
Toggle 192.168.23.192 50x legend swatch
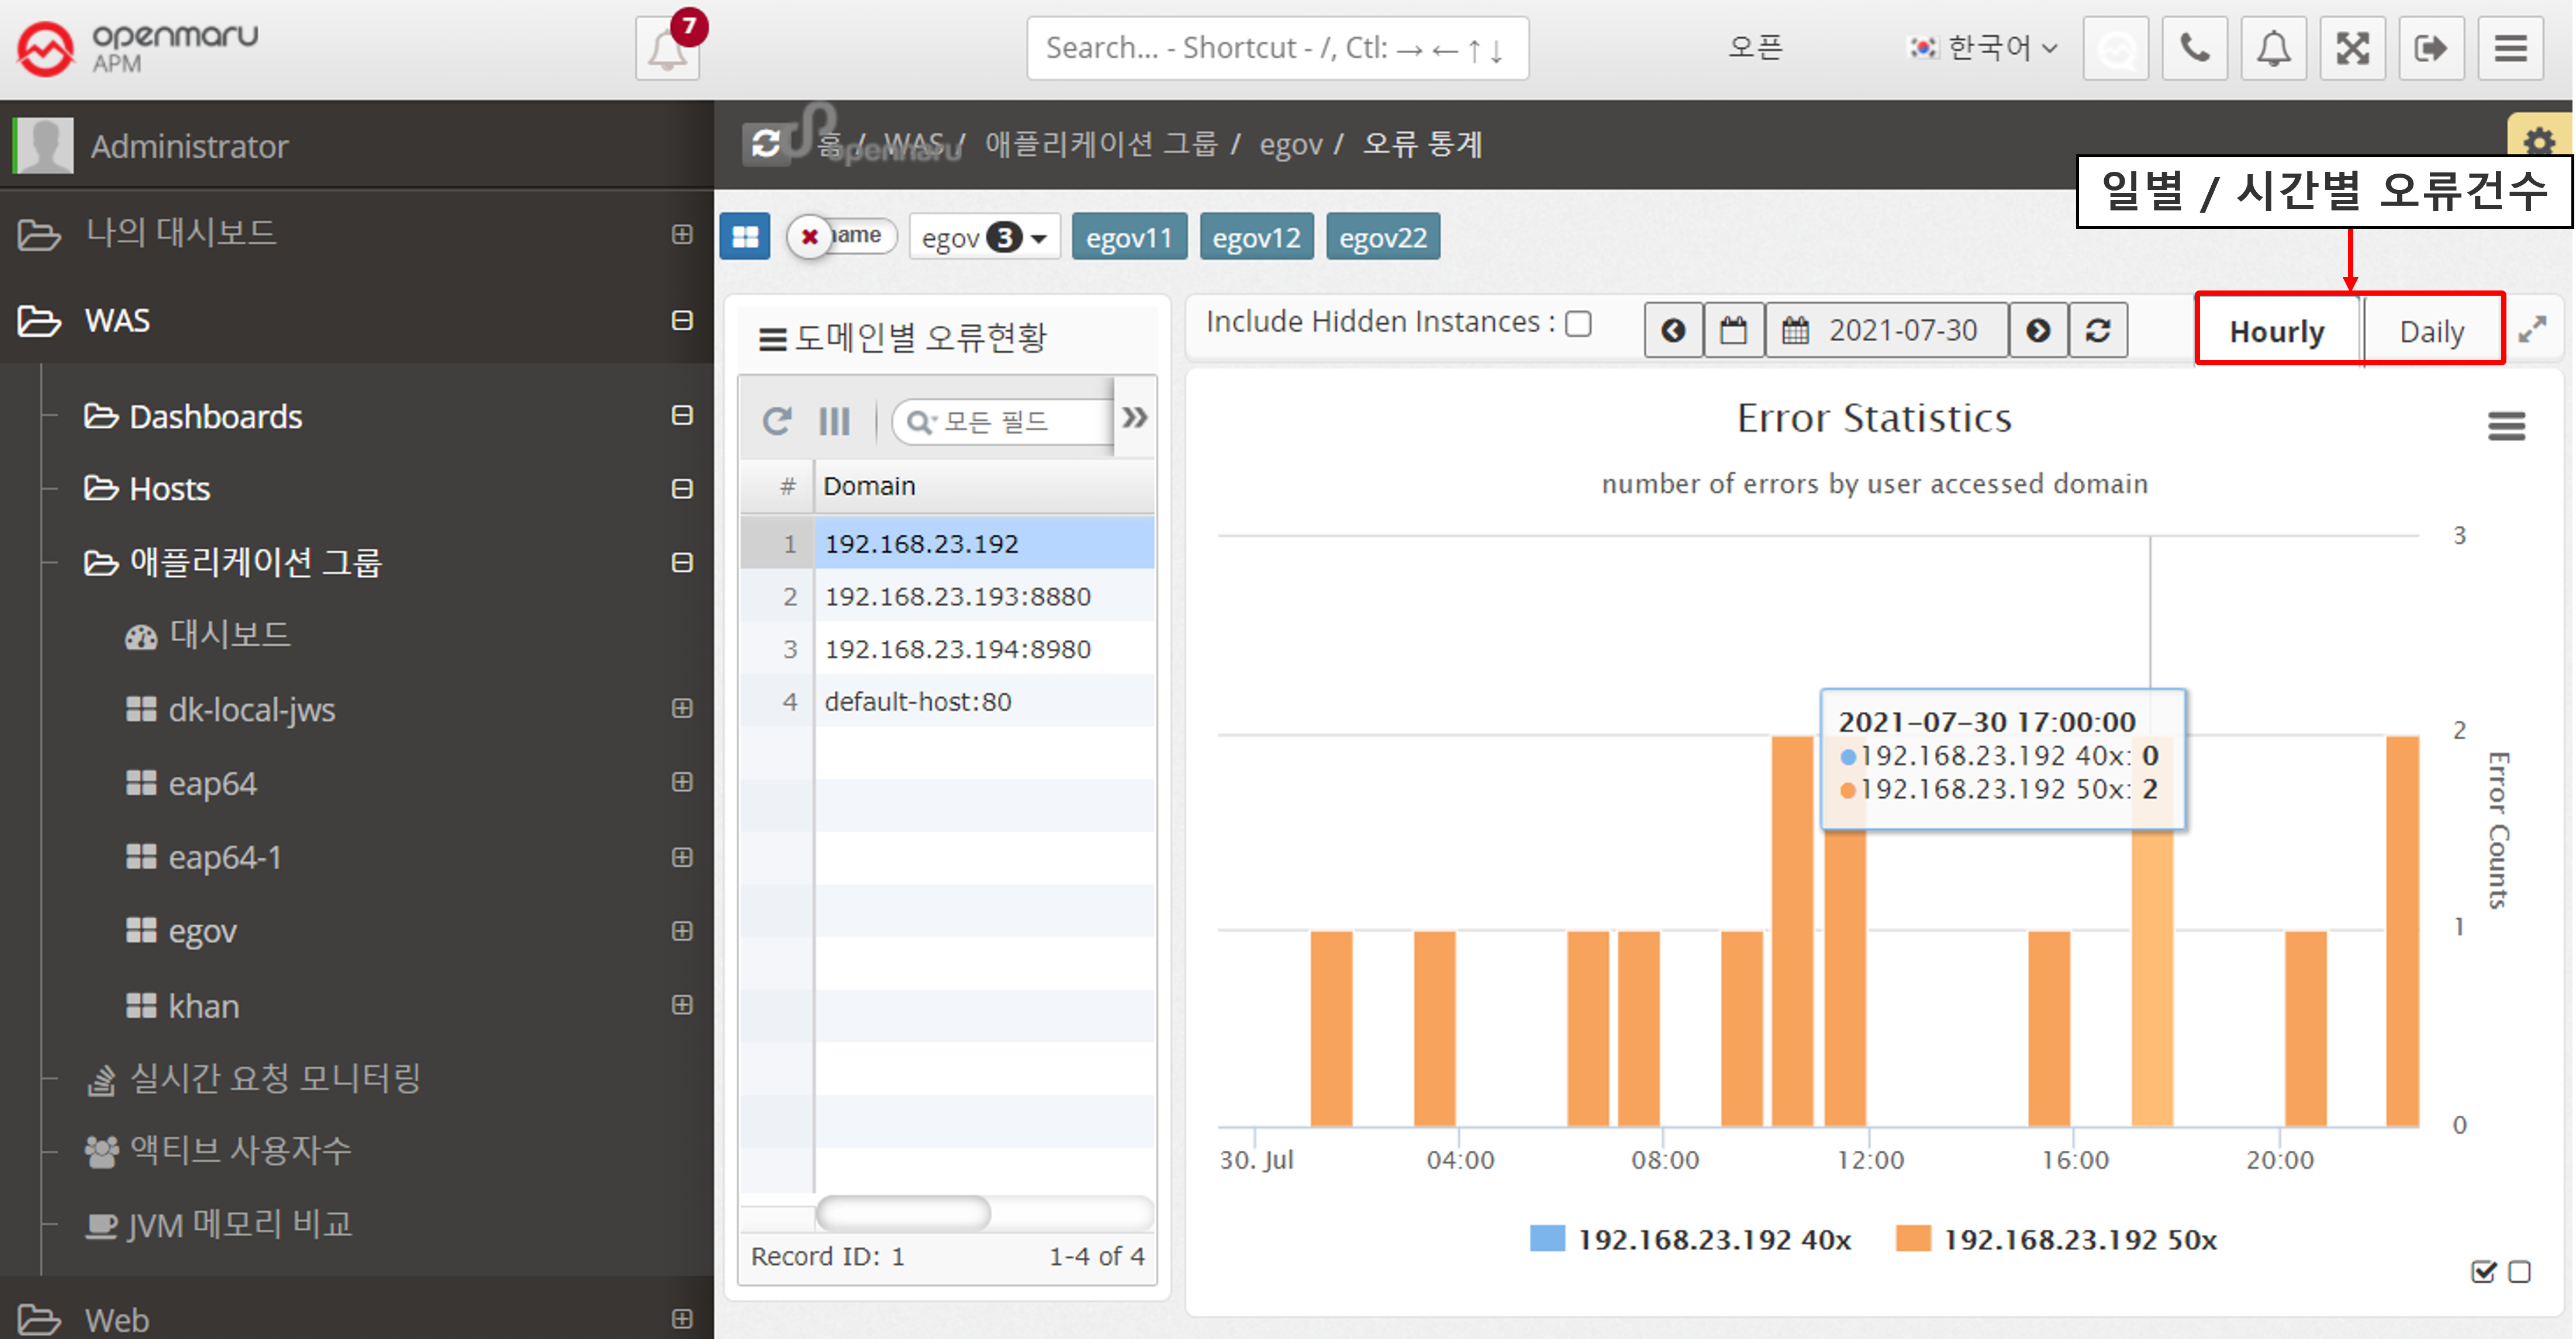pyautogui.click(x=1913, y=1239)
